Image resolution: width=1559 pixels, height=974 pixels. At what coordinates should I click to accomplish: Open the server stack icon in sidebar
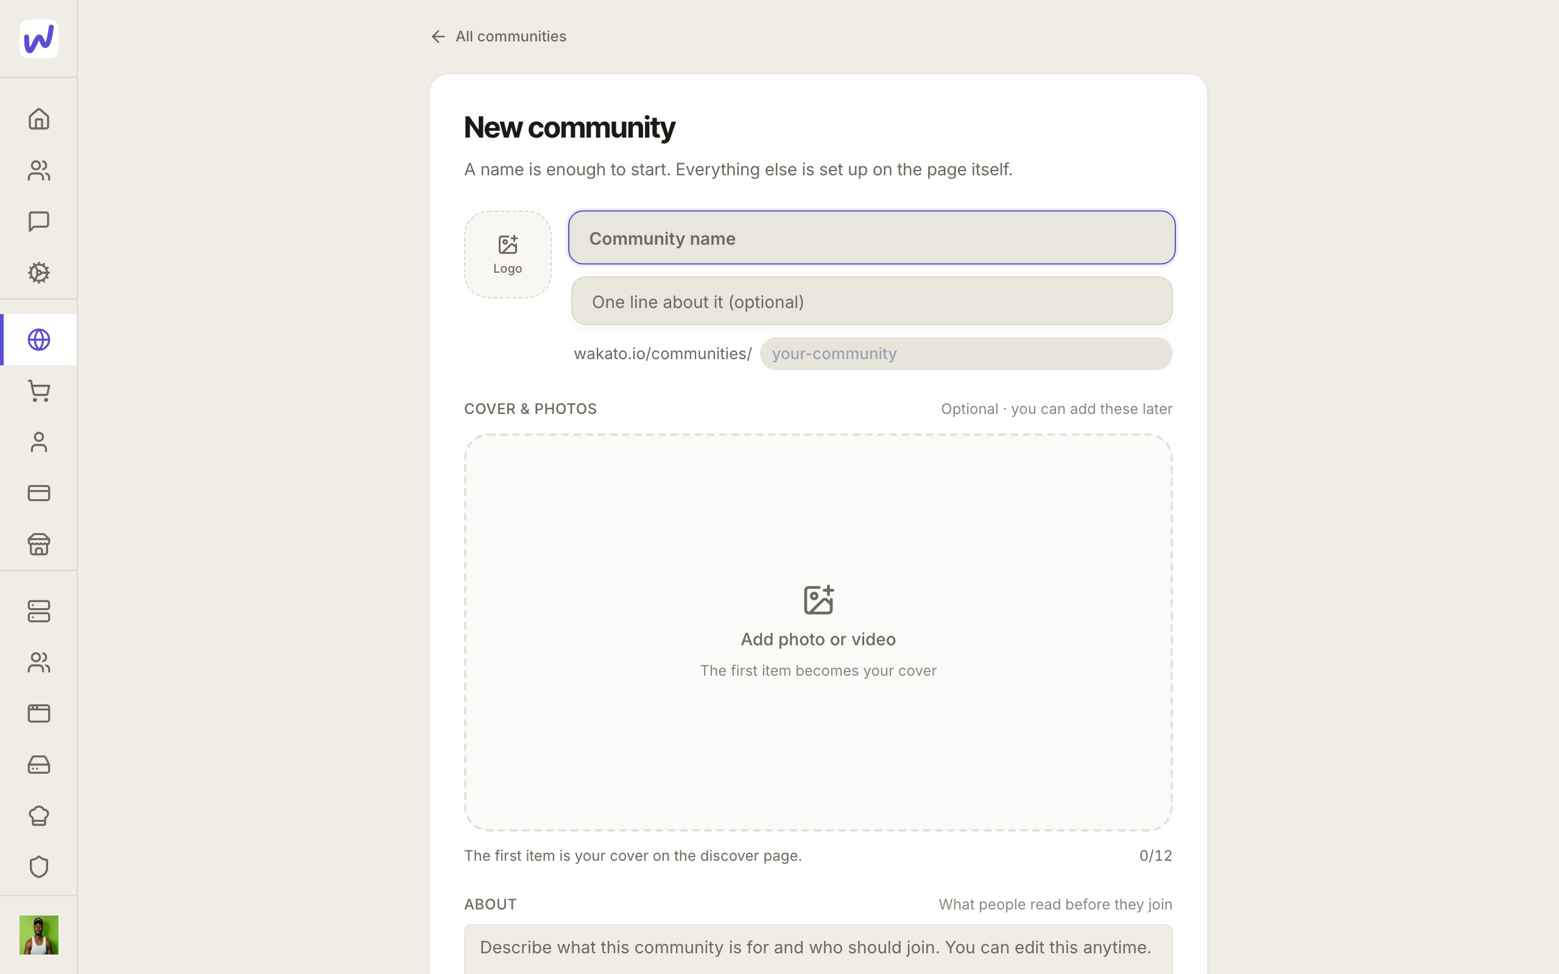38,611
